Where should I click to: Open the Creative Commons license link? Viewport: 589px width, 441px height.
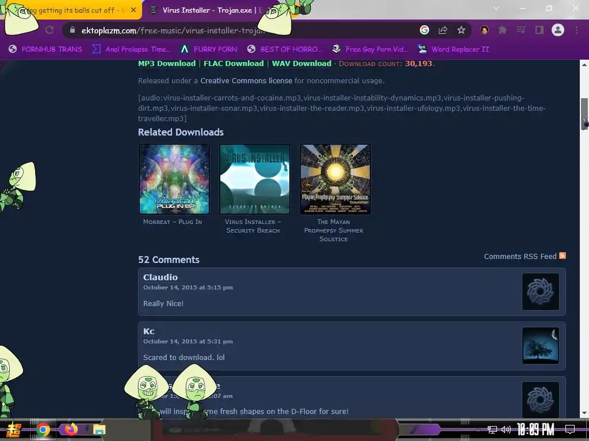coord(246,80)
